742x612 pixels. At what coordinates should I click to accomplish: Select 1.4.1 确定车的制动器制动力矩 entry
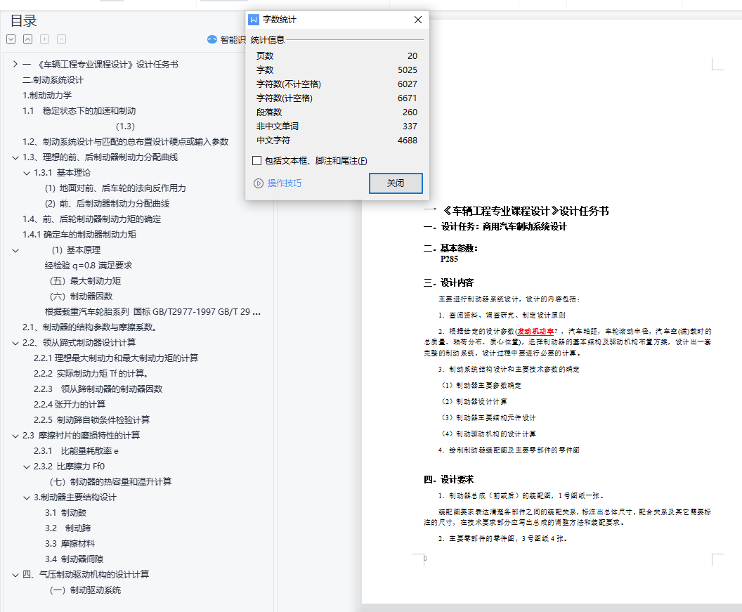tap(79, 234)
